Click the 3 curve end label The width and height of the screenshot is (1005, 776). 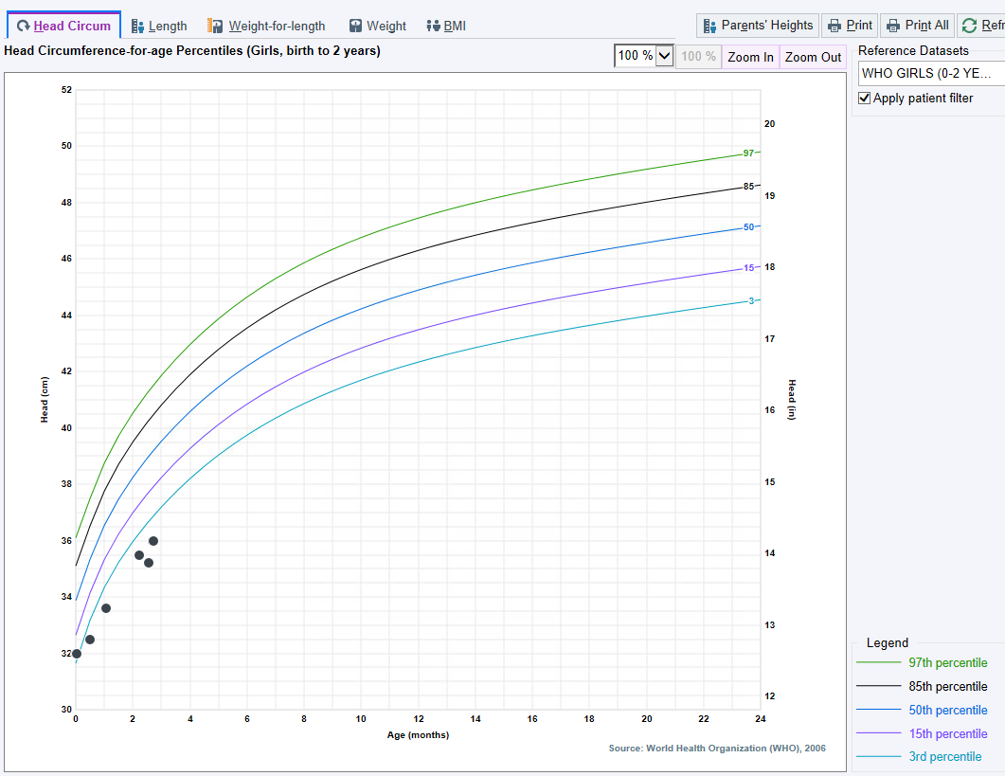[x=752, y=300]
